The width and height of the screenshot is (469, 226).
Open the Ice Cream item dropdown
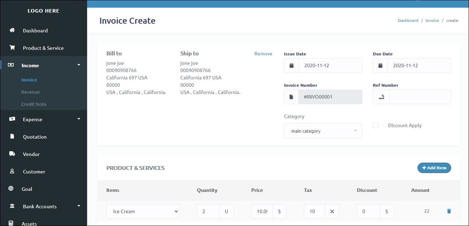(143, 211)
